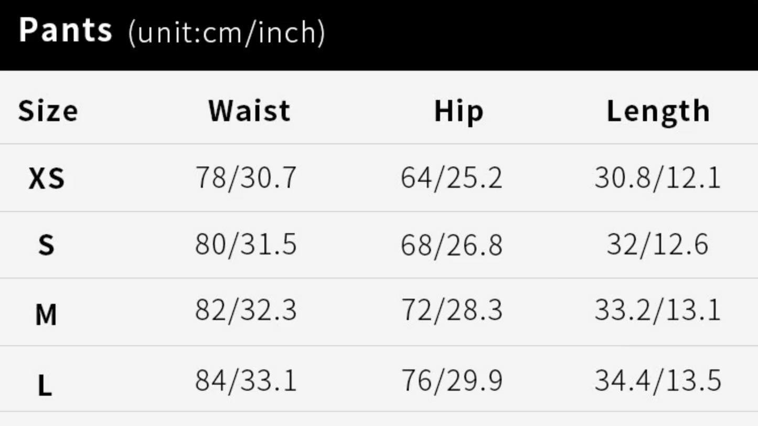Click the XS size row label

tap(46, 179)
